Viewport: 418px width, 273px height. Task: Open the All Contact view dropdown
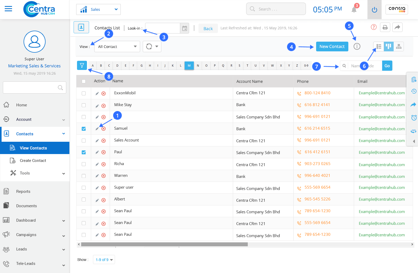(x=117, y=47)
